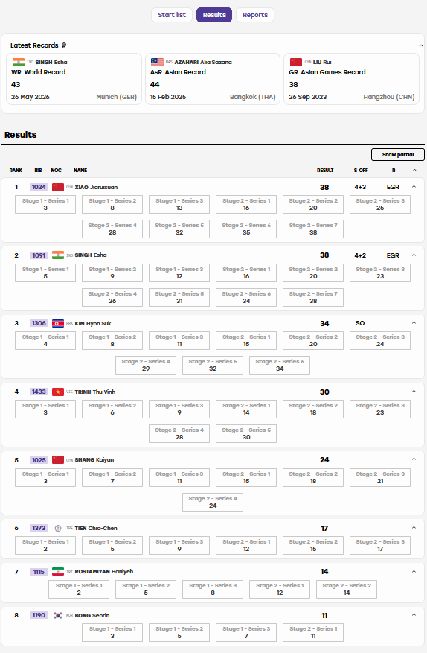The image size is (427, 653).
Task: Collapse ROSTAMIYAN Haniyeh's result details
Action: (414, 571)
